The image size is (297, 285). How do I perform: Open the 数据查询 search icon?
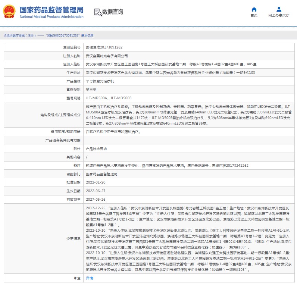[98, 12]
